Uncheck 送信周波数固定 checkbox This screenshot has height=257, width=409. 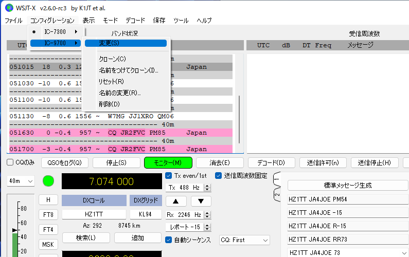click(218, 176)
